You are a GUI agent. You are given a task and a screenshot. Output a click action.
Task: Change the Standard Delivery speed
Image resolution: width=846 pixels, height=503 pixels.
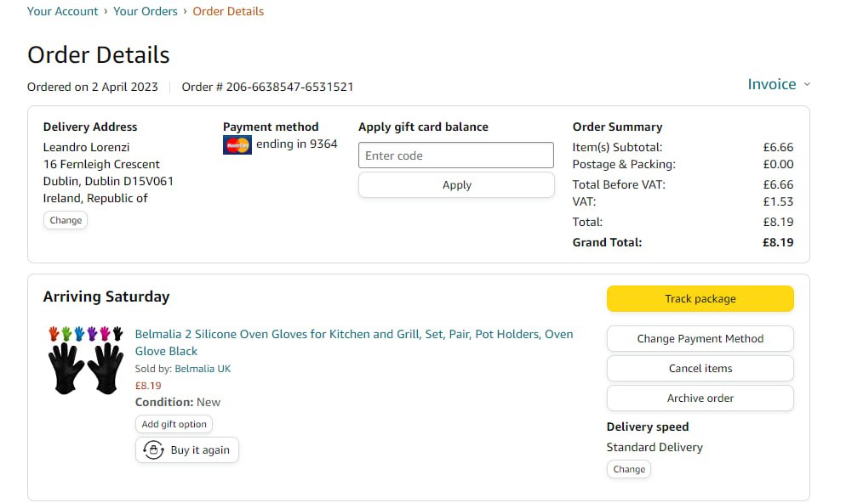point(629,469)
